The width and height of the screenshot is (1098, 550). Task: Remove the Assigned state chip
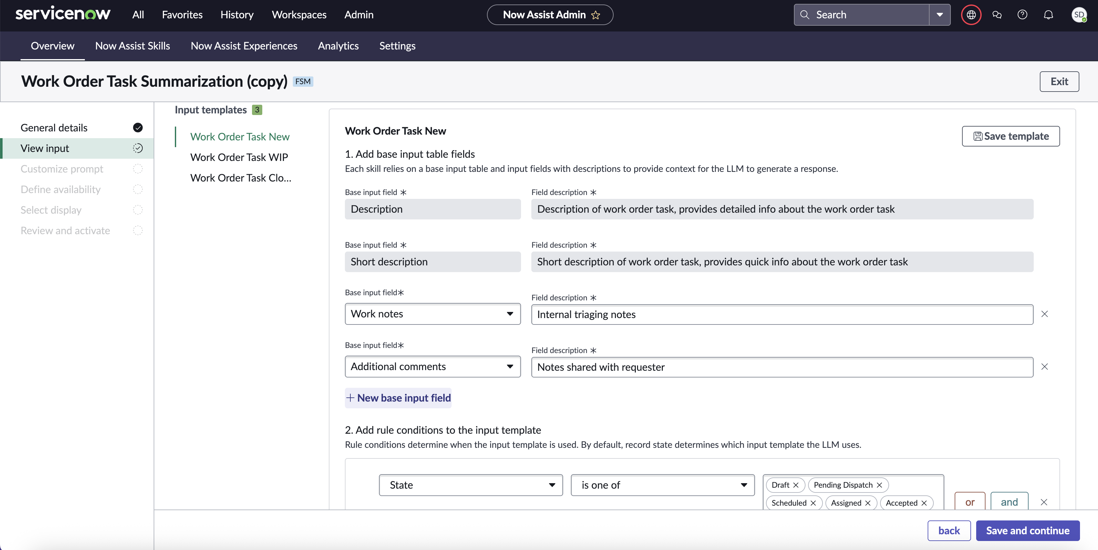[x=868, y=503]
